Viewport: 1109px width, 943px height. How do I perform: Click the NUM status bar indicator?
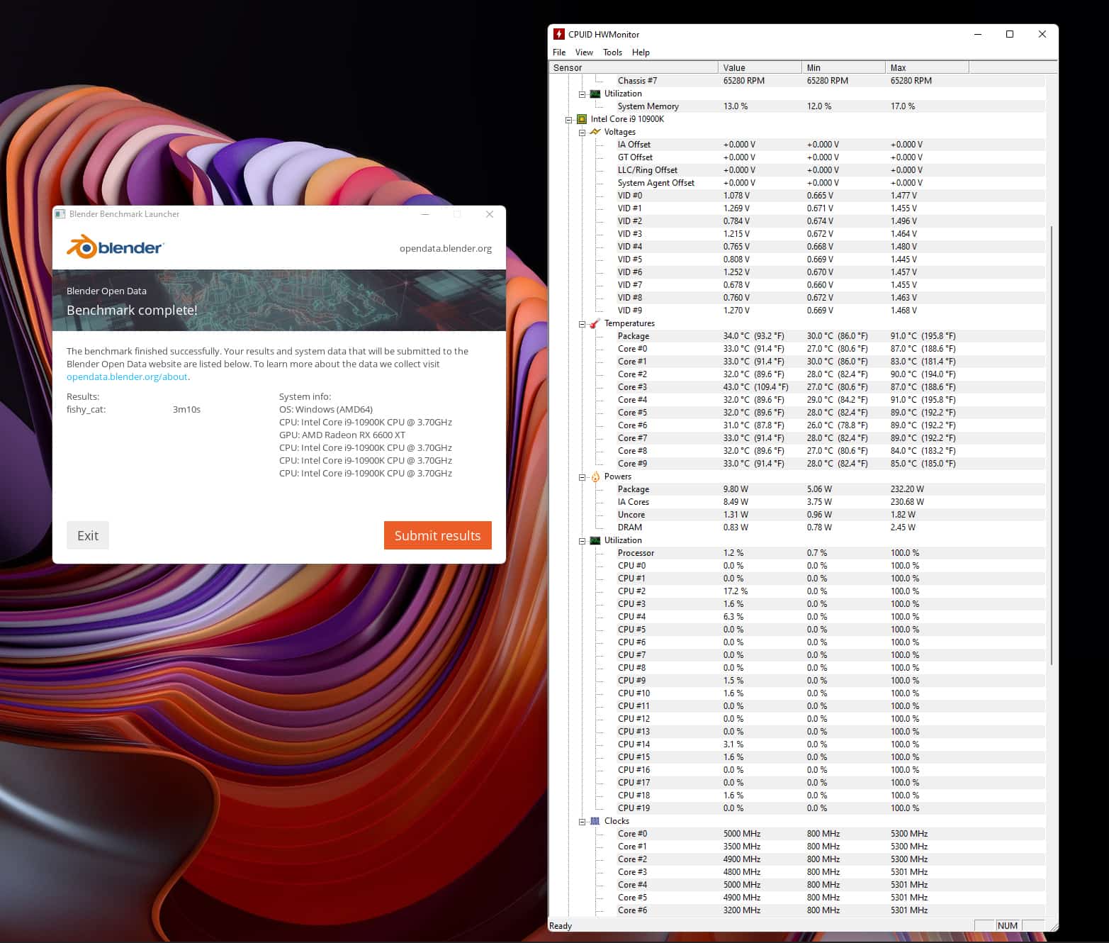[x=1007, y=925]
